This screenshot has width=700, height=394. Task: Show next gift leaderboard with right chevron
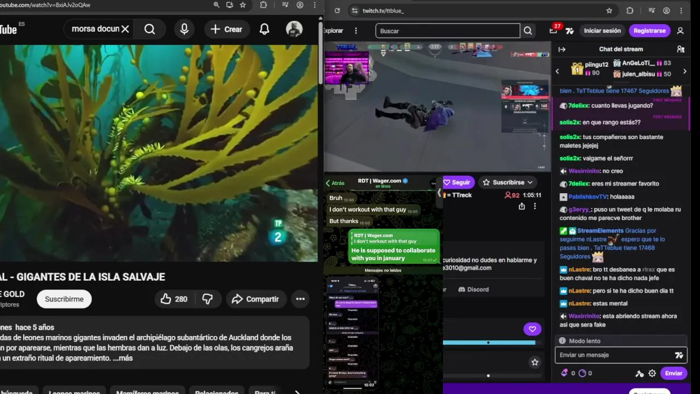684,71
